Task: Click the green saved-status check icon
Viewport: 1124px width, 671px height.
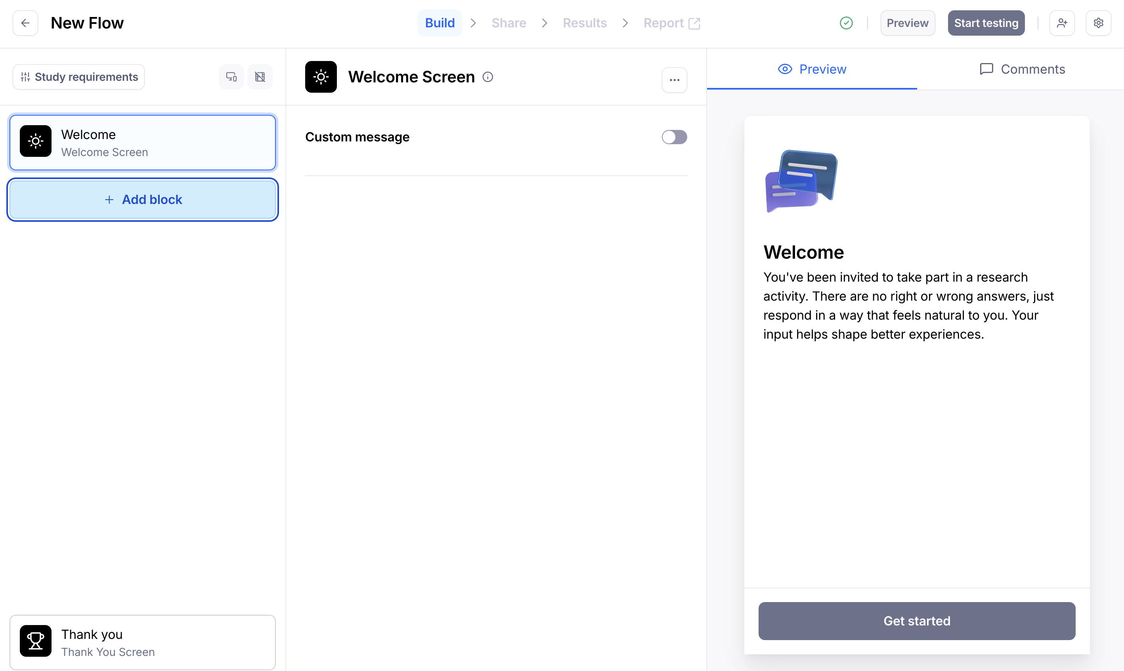Action: (846, 23)
